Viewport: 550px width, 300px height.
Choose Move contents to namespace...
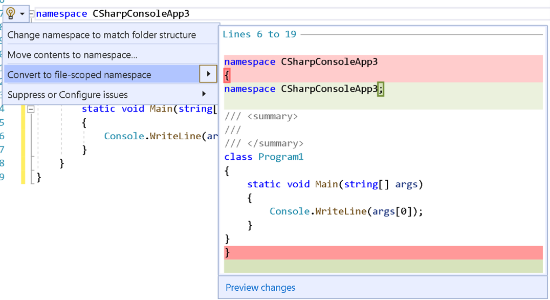tap(111, 55)
